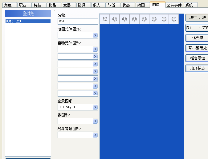Go to the 防具 tab

(x=84, y=5)
